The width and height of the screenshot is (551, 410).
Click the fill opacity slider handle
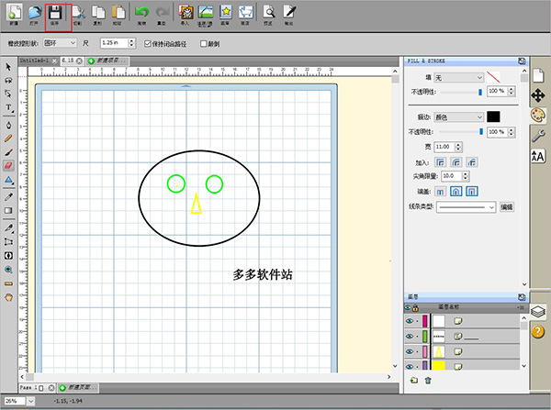(x=480, y=92)
